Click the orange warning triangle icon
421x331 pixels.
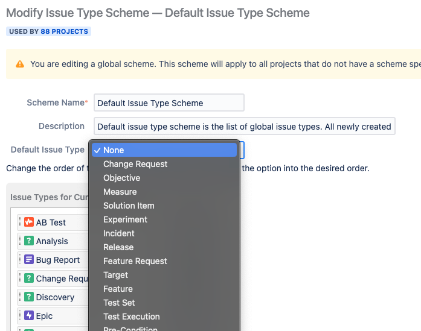(x=20, y=64)
